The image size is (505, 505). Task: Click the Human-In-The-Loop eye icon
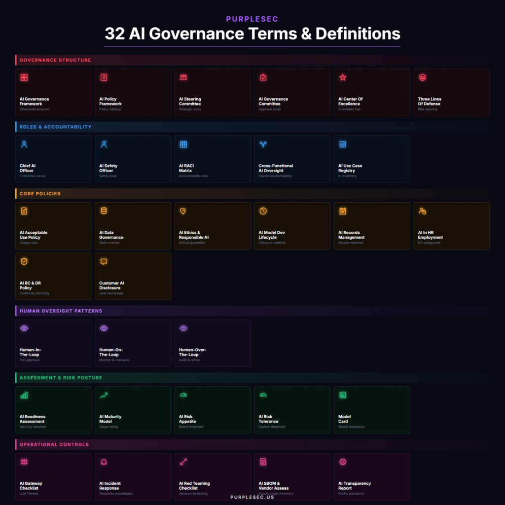point(24,328)
